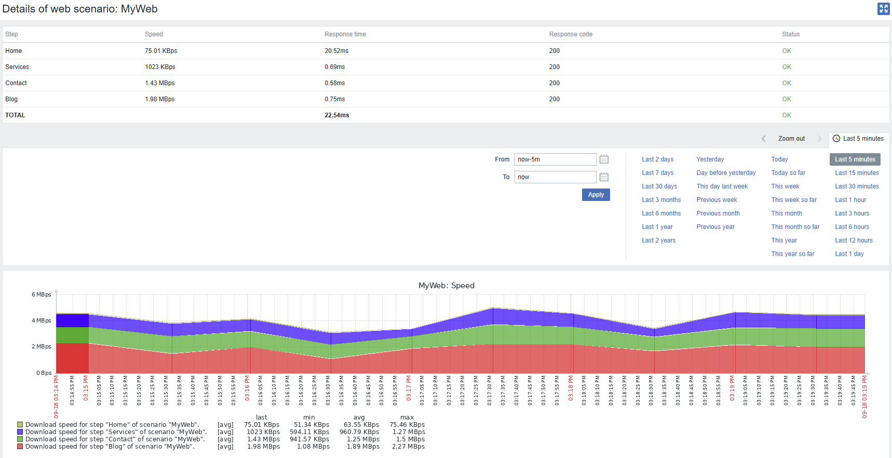
Task: Focus the To time input field
Action: (555, 177)
